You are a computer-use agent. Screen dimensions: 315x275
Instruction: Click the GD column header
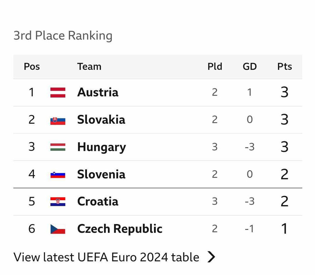pos(250,66)
